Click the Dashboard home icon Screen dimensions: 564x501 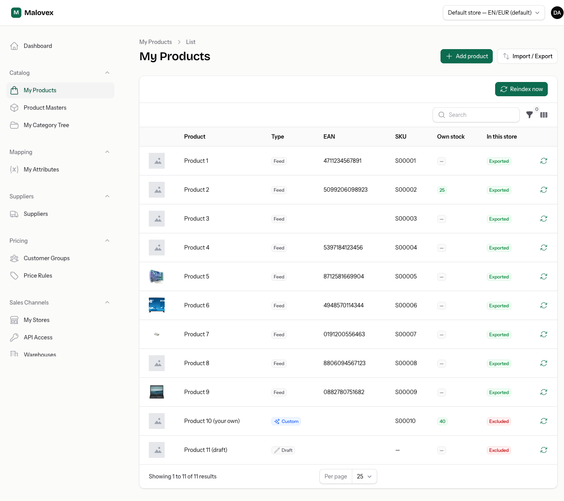pyautogui.click(x=14, y=46)
